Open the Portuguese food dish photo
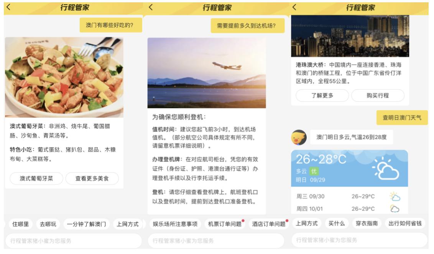This screenshot has height=254, width=434. tap(64, 77)
